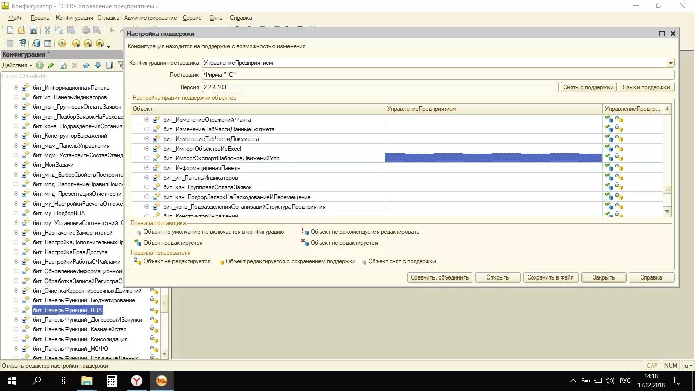Select бит_КонструкторВыражений in the configuration tree
The width and height of the screenshot is (695, 391).
coord(70,136)
